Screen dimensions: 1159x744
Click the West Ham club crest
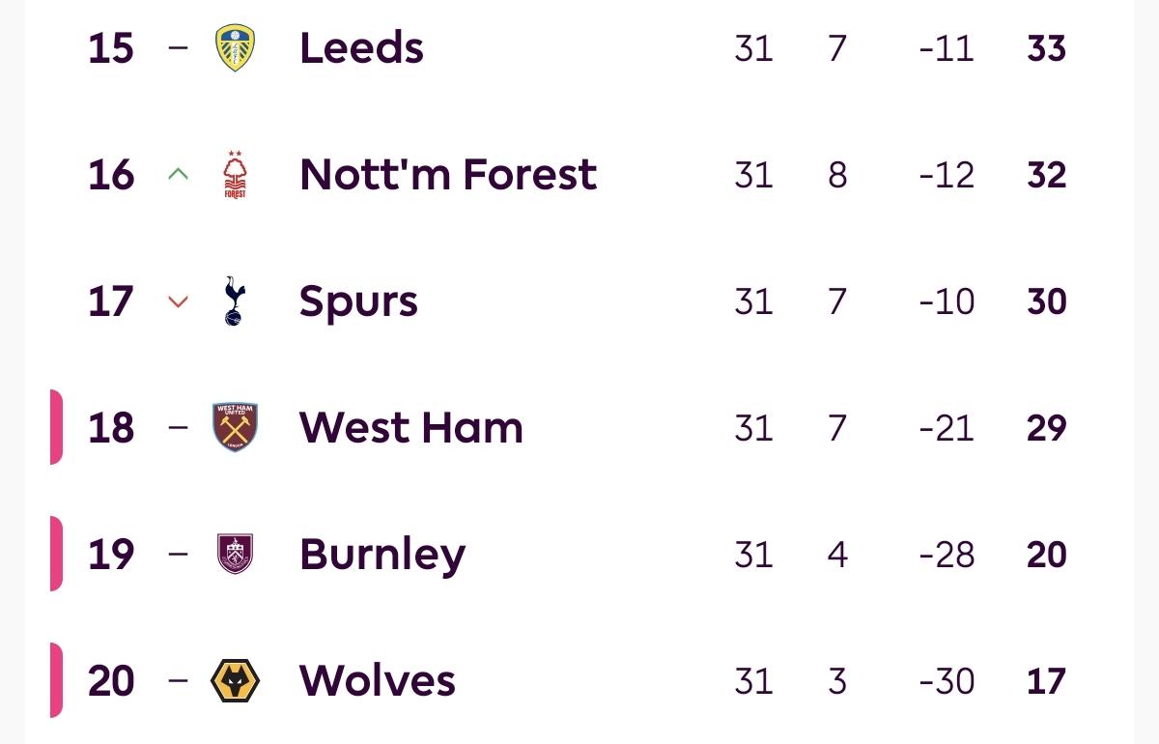235,428
